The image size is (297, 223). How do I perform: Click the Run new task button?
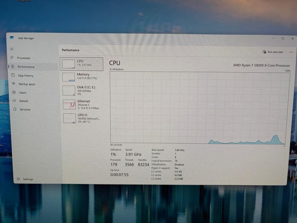point(273,52)
